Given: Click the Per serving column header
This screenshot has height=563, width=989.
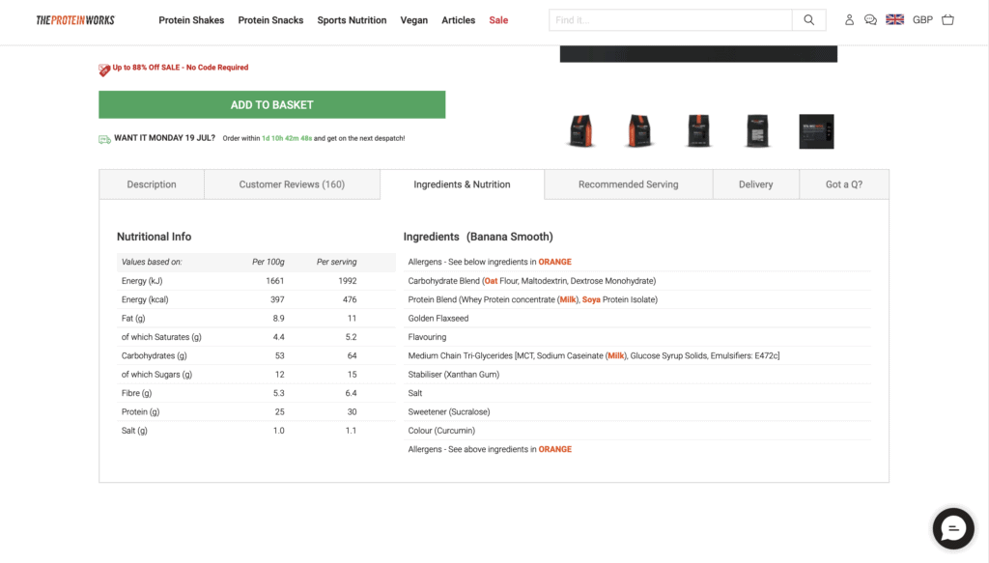Looking at the screenshot, I should click(336, 262).
